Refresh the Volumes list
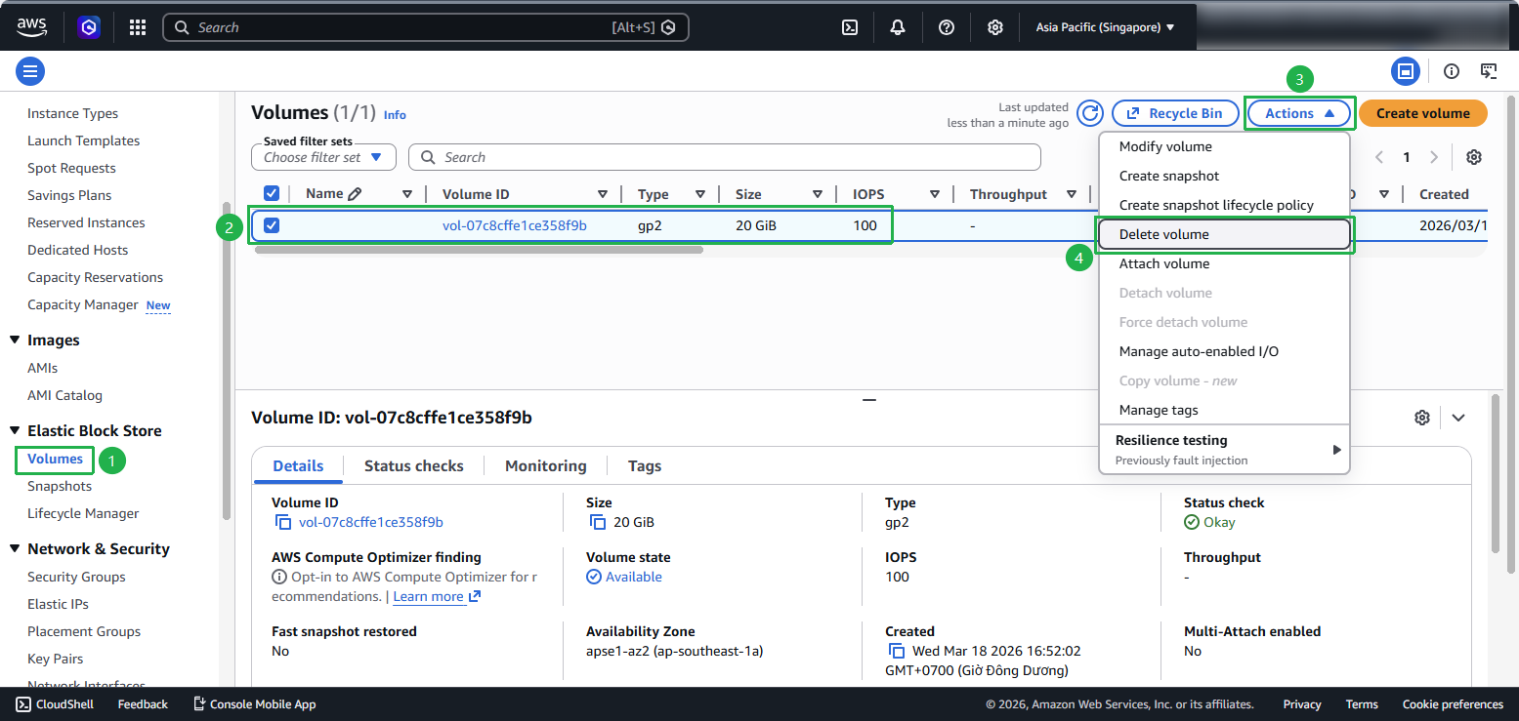Image resolution: width=1519 pixels, height=721 pixels. 1090,113
